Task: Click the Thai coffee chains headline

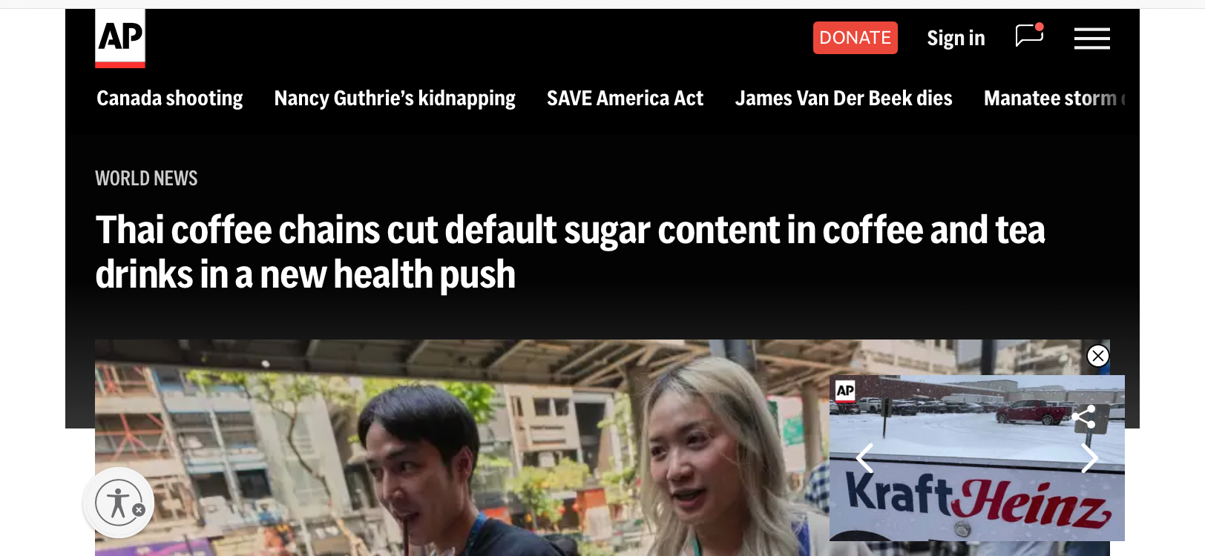Action: point(570,252)
